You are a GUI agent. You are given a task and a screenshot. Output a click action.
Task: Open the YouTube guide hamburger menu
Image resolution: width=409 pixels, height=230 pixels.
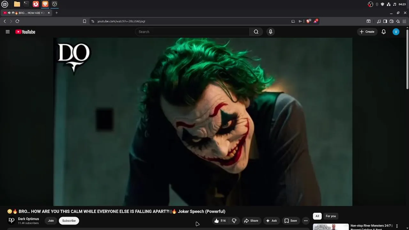click(8, 32)
